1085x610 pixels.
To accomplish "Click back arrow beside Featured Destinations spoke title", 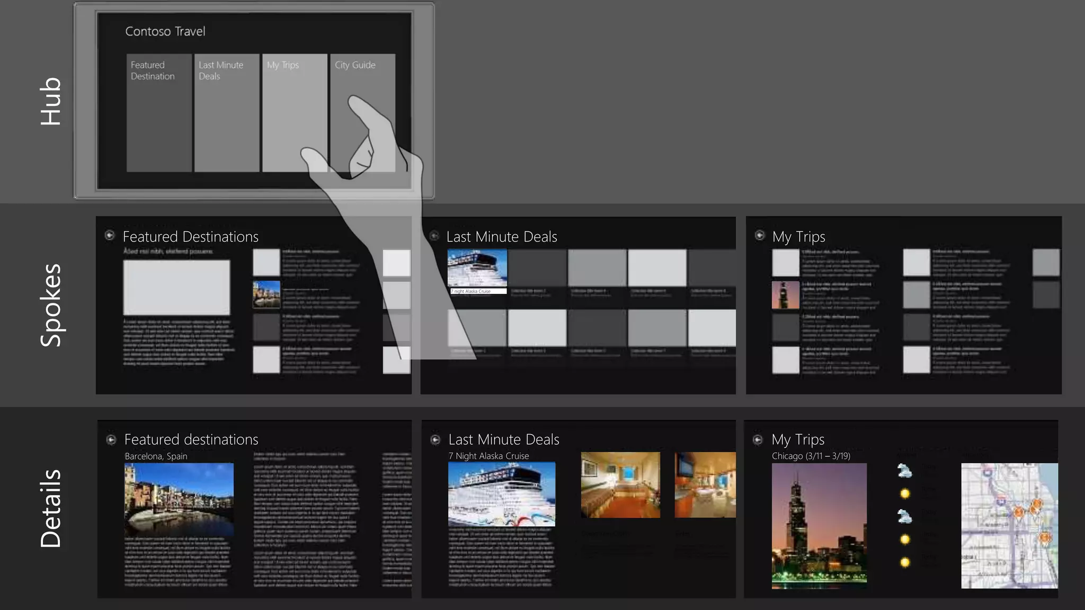I will 110,235.
